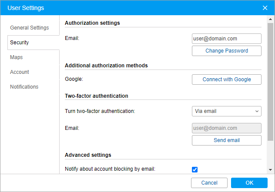This screenshot has height=192, width=275.
Task: Go to the Account tab
Action: pos(20,72)
